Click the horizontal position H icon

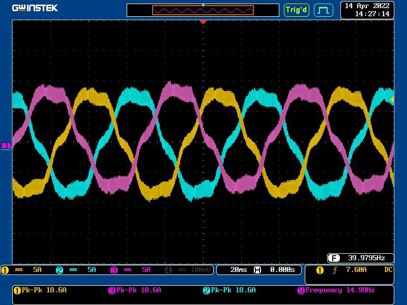(257, 270)
